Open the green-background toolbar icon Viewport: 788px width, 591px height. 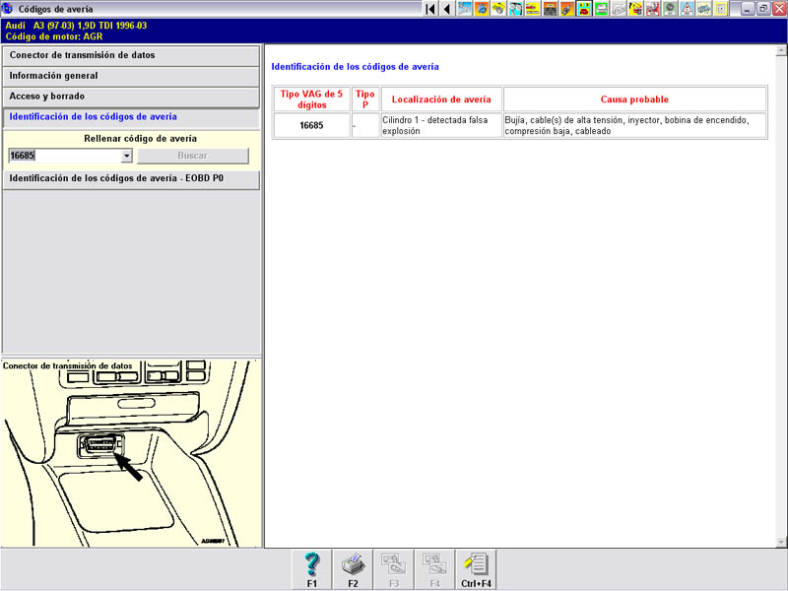point(601,9)
